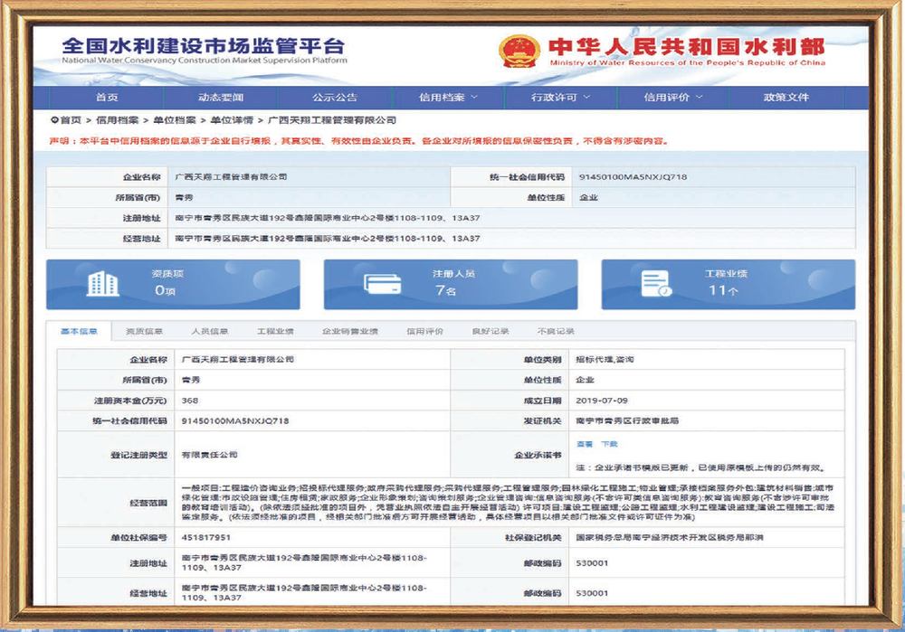
Task: Switch to the 资质信息 tab
Action: click(x=144, y=332)
